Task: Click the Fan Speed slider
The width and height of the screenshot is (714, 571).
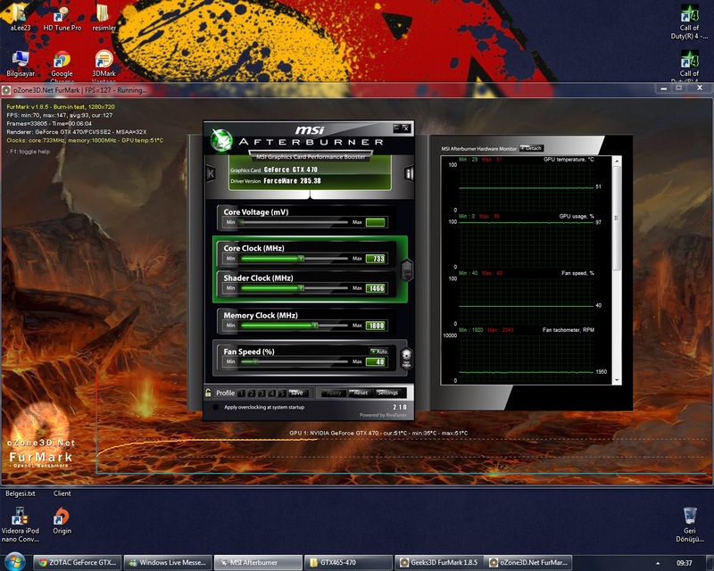Action: (x=294, y=362)
